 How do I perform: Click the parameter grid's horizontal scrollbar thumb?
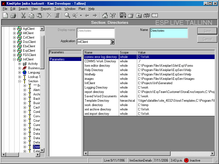129,154
